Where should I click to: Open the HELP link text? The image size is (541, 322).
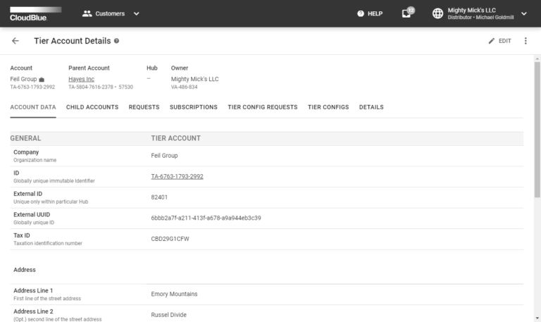(375, 14)
